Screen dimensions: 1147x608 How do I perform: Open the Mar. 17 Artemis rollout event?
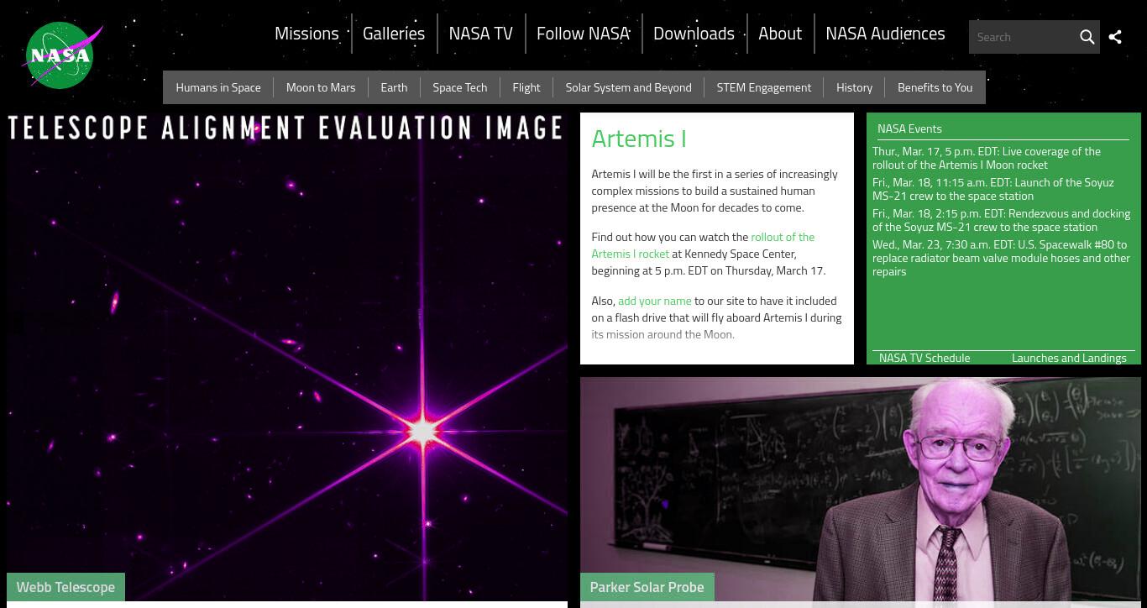point(987,158)
